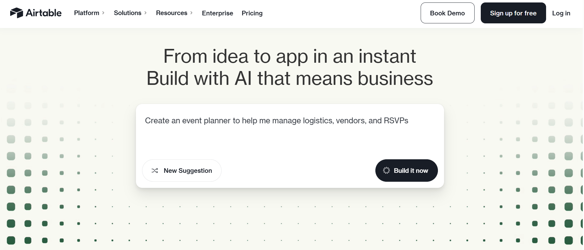Click the Airtable box logo icon
Screen dimensions: 584x250
point(17,13)
